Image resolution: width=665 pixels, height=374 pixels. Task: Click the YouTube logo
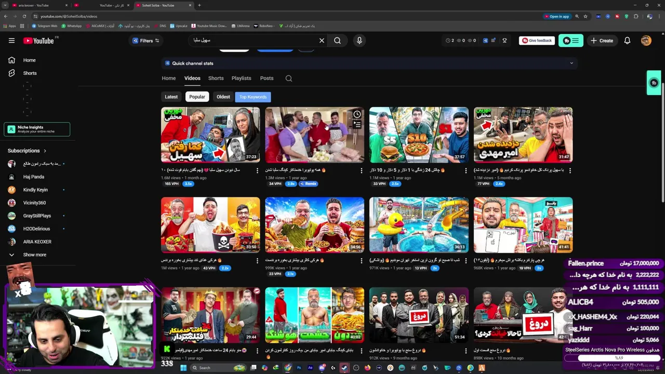point(38,41)
